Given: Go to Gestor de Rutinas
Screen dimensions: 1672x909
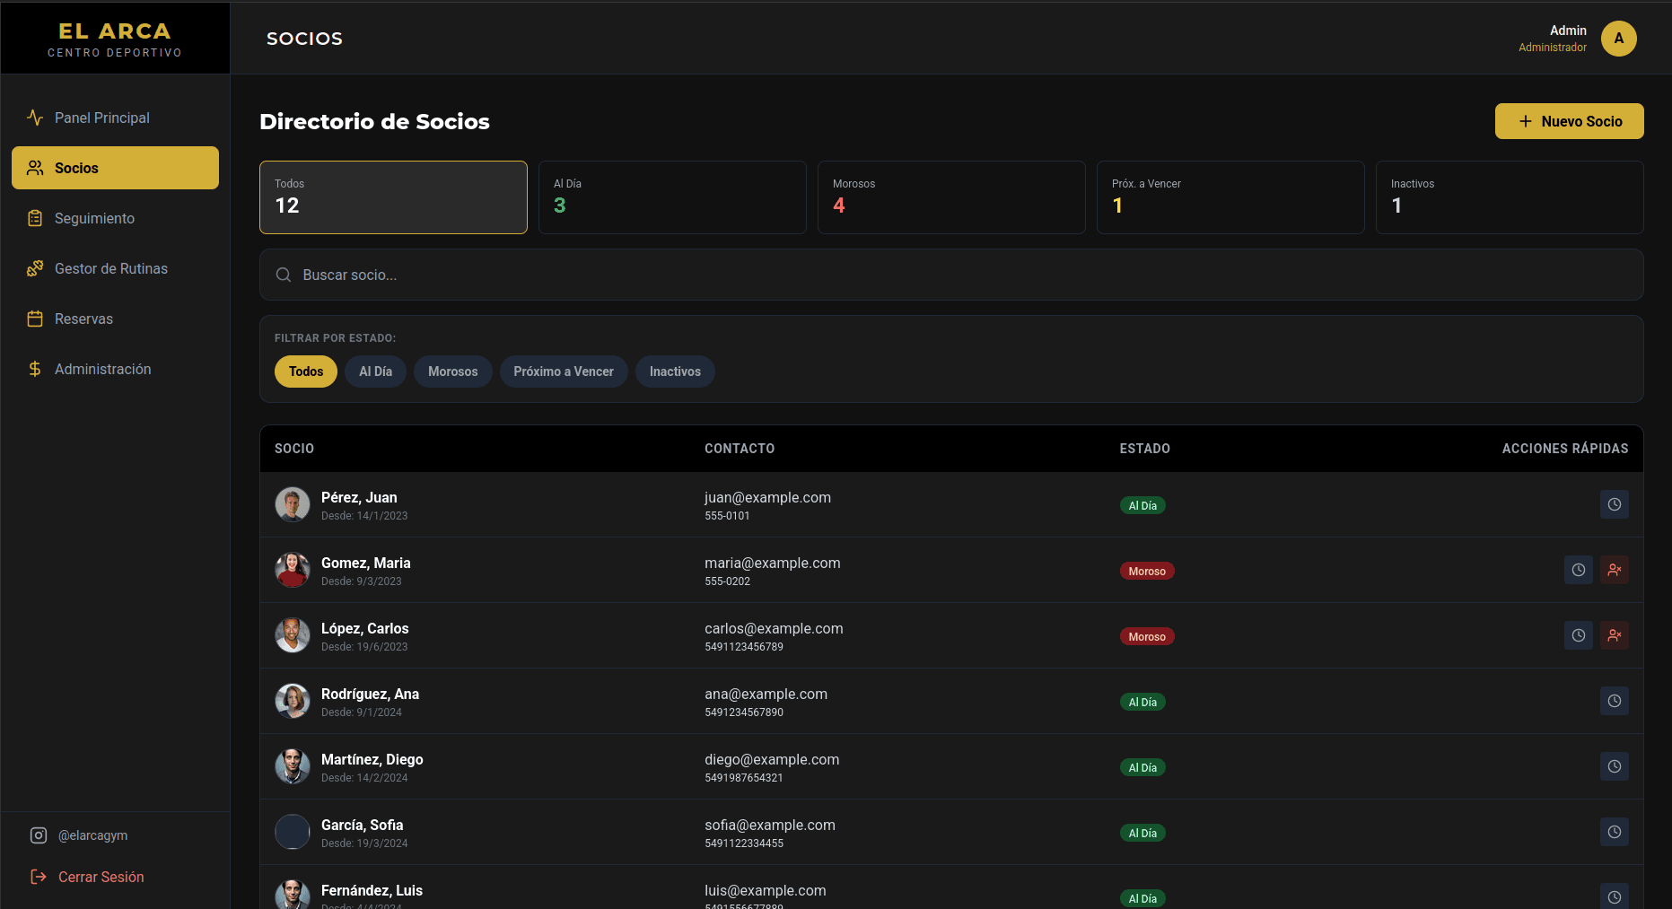Looking at the screenshot, I should coord(110,268).
